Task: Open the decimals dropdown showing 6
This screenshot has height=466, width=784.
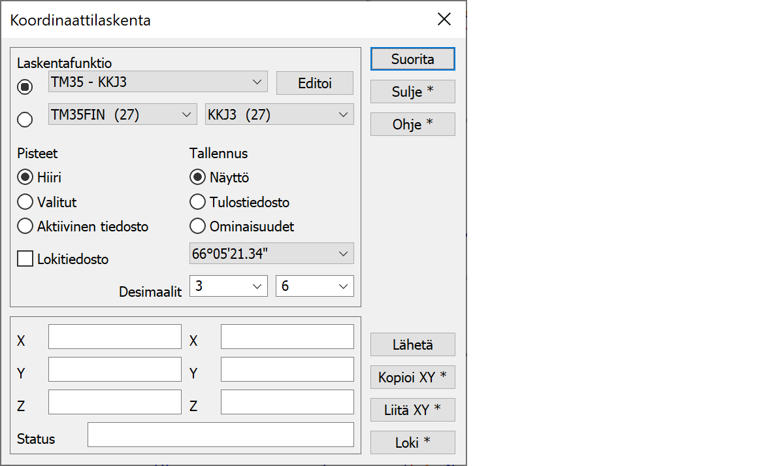Action: coord(314,286)
